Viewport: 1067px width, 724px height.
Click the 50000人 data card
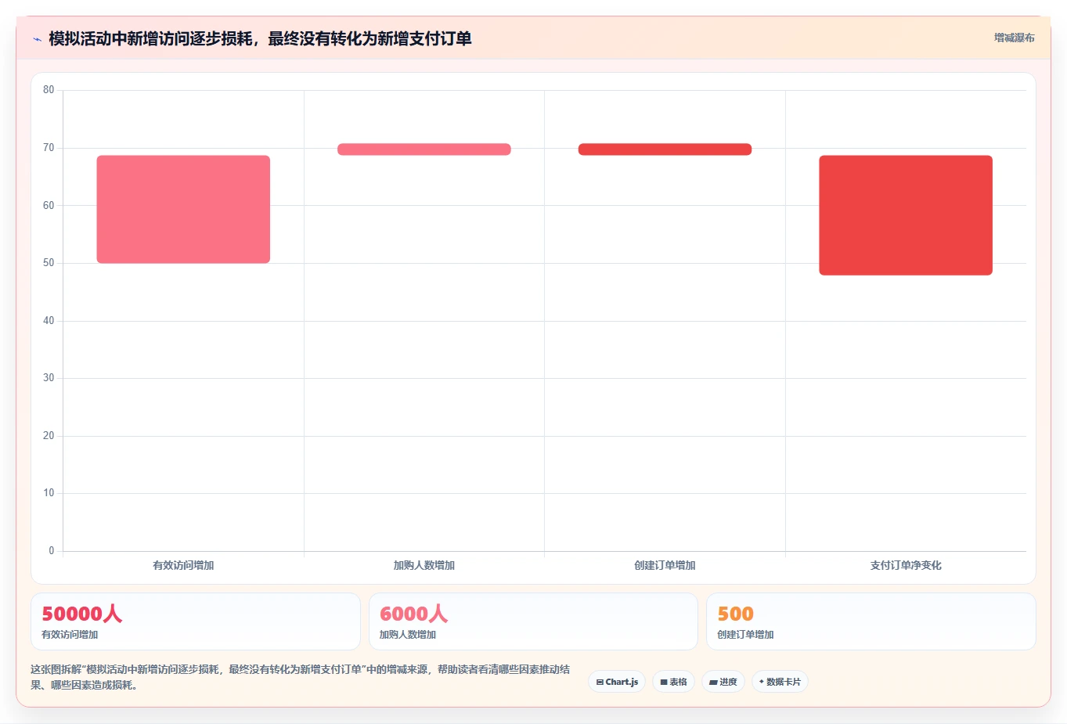pyautogui.click(x=196, y=621)
